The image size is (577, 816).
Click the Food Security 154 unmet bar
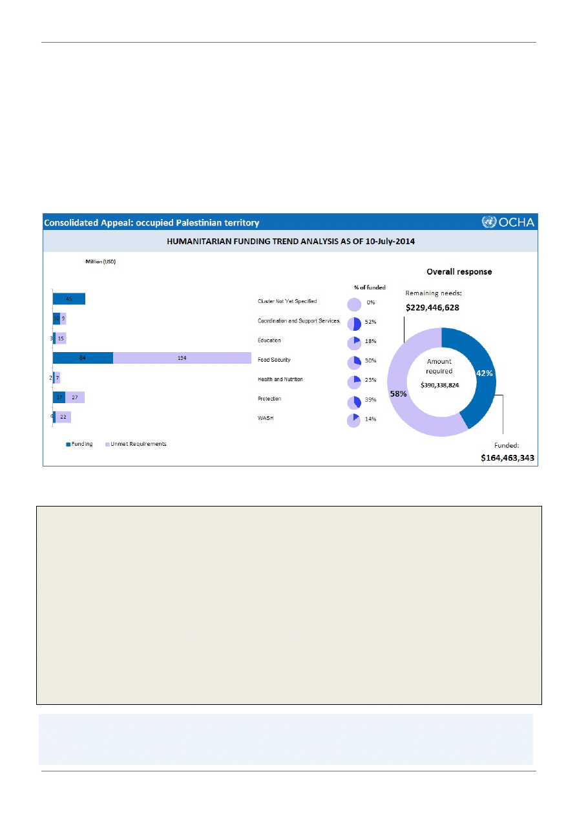tap(182, 358)
